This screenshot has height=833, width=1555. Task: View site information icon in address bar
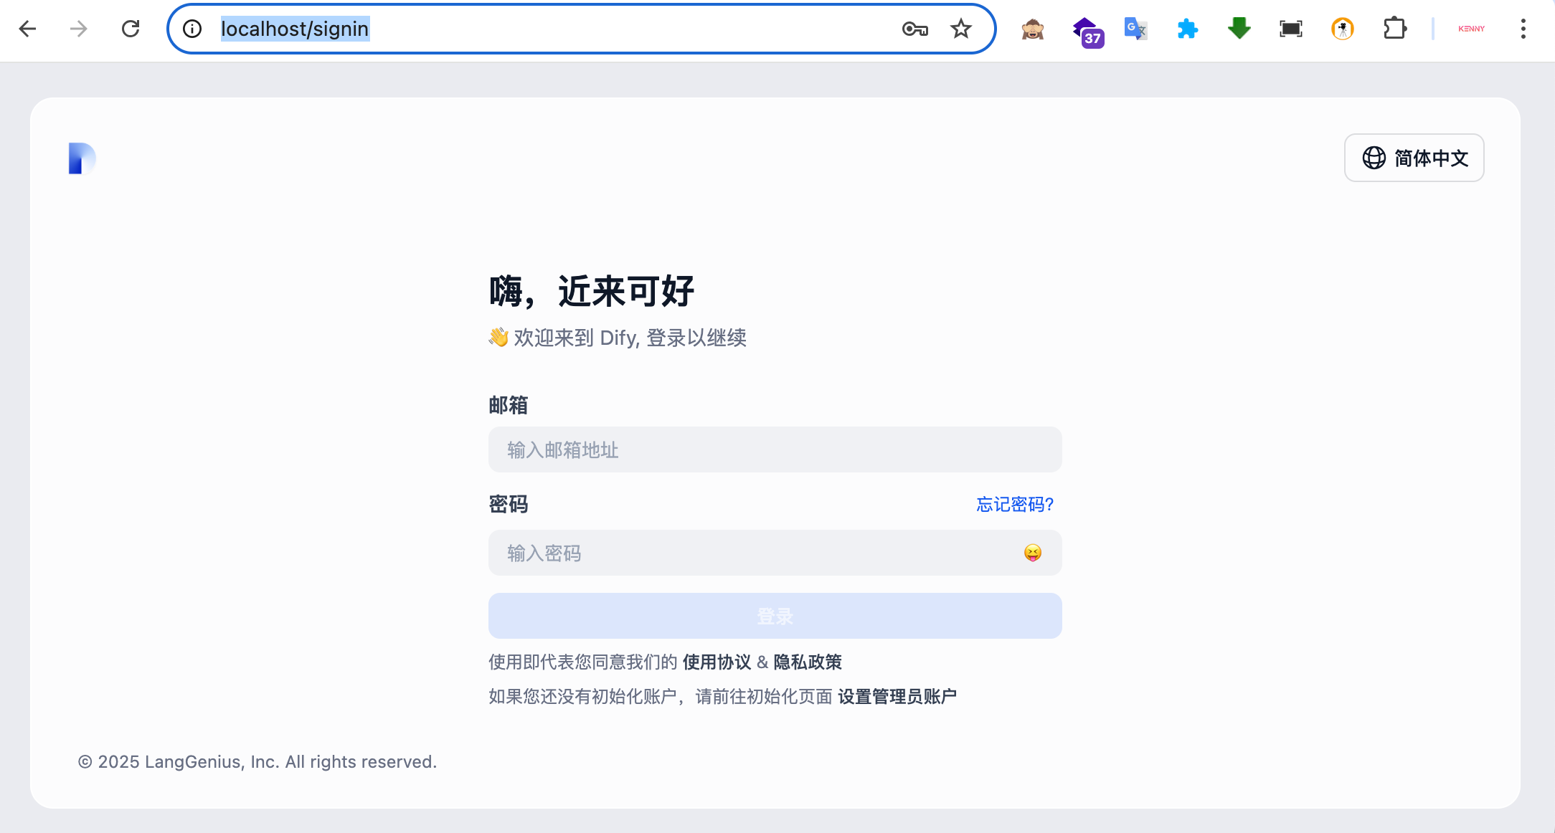pyautogui.click(x=192, y=29)
